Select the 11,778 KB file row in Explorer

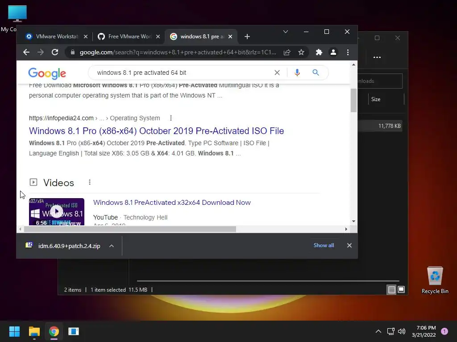[x=380, y=126]
